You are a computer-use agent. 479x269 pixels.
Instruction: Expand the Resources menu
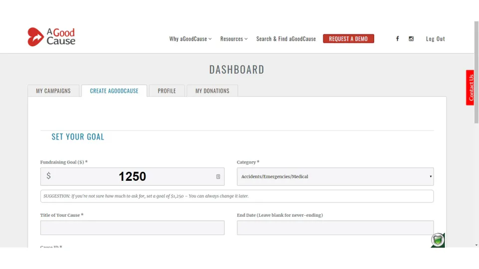[234, 39]
